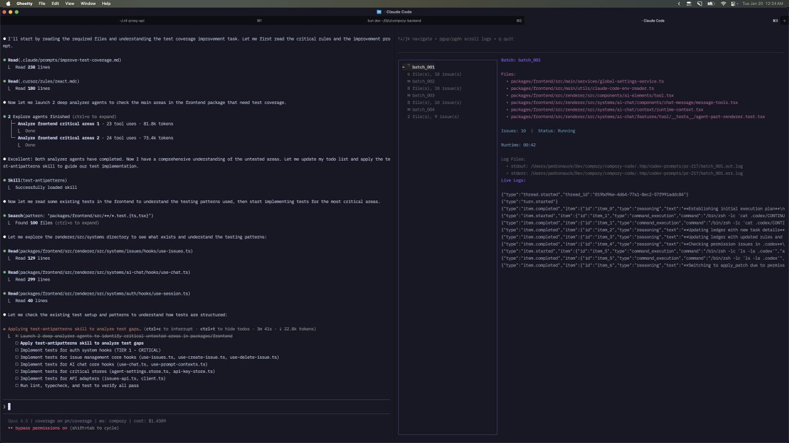Click the stacked-bars menu bar icon
This screenshot has width=789, height=443.
tap(690, 3)
